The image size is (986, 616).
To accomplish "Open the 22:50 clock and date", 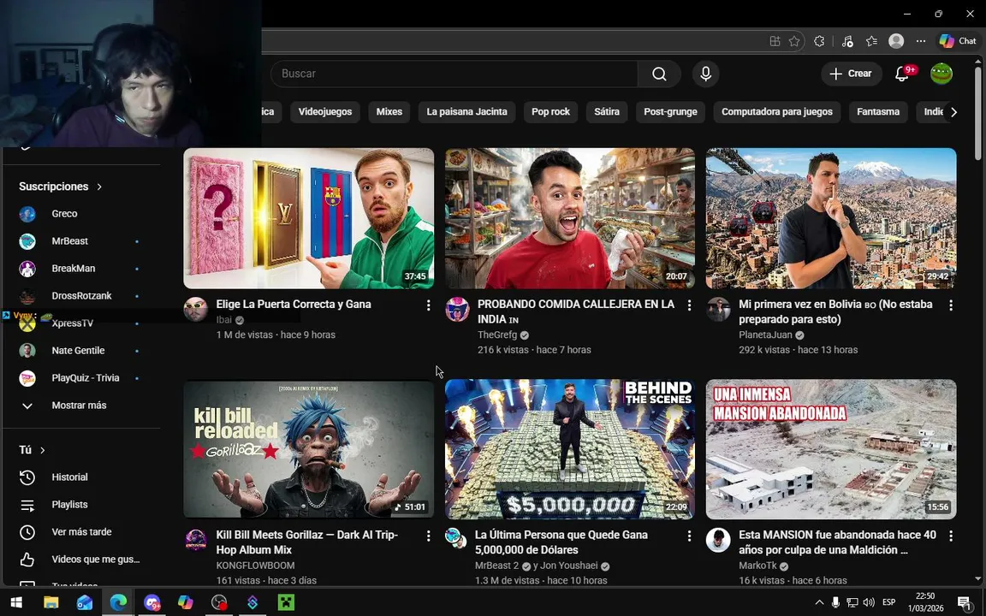I will tap(925, 602).
